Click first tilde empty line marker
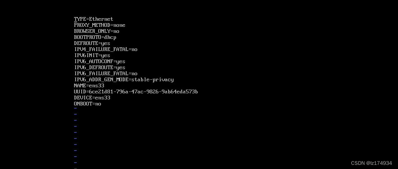 pyautogui.click(x=75, y=109)
